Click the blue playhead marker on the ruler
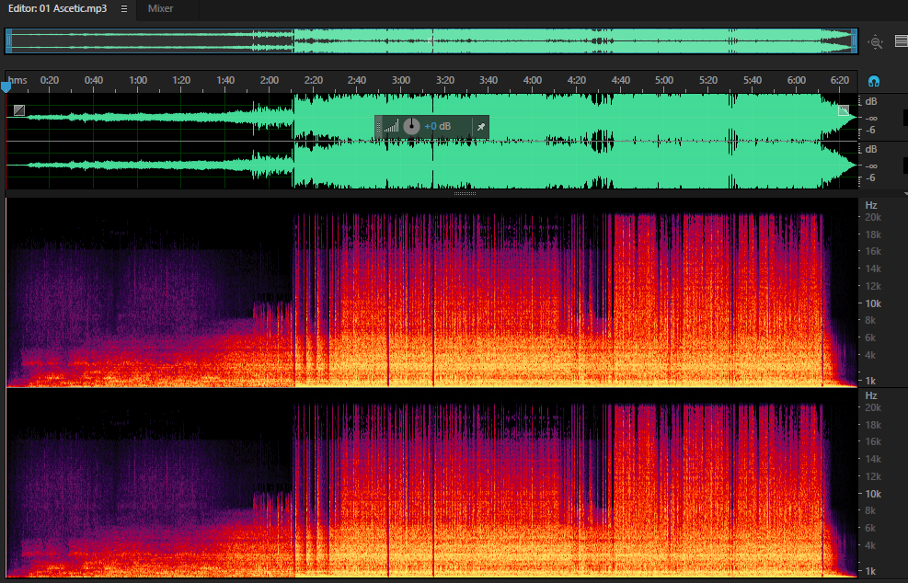The width and height of the screenshot is (908, 583). tap(6, 86)
